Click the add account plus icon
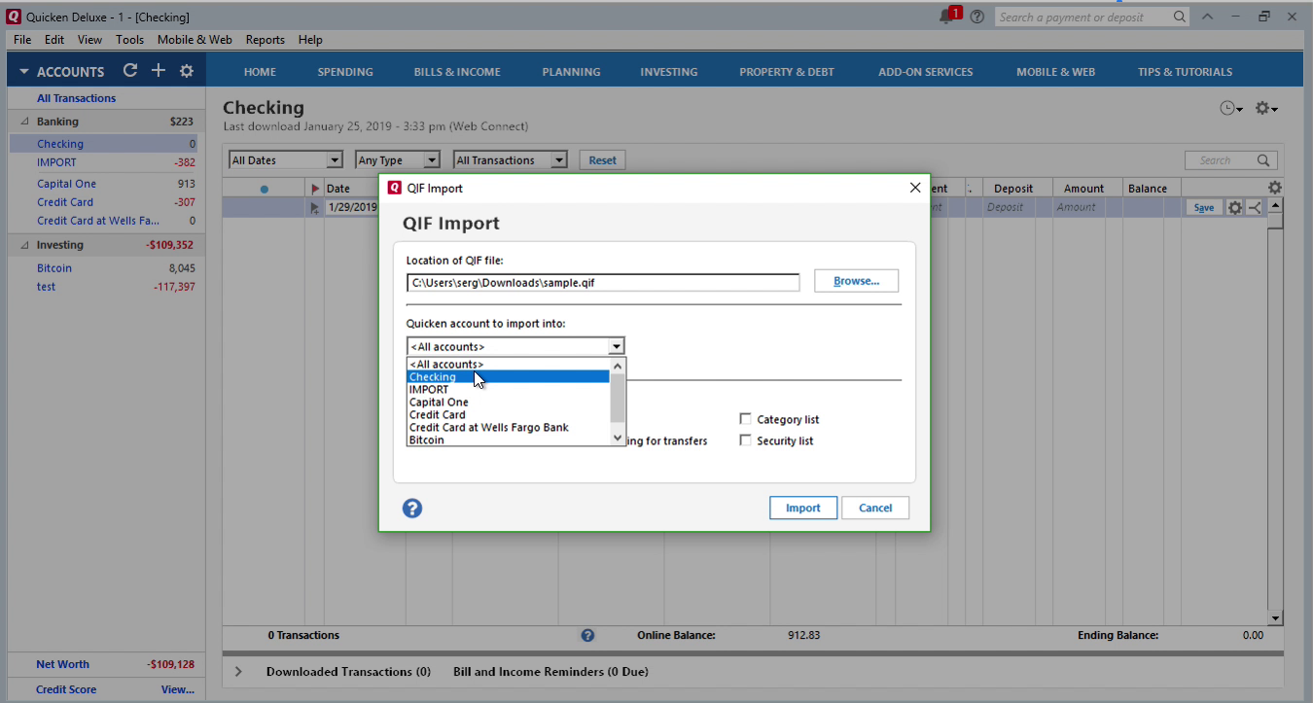Viewport: 1313px width, 703px height. (x=159, y=71)
